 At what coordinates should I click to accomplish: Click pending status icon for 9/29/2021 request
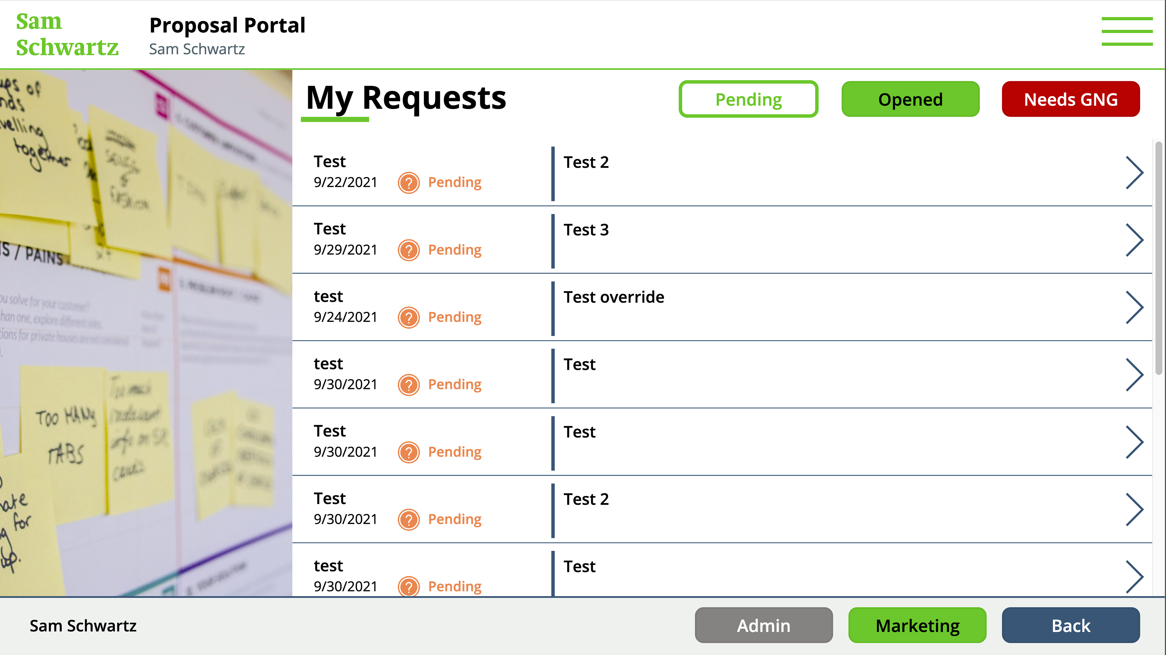coord(408,250)
